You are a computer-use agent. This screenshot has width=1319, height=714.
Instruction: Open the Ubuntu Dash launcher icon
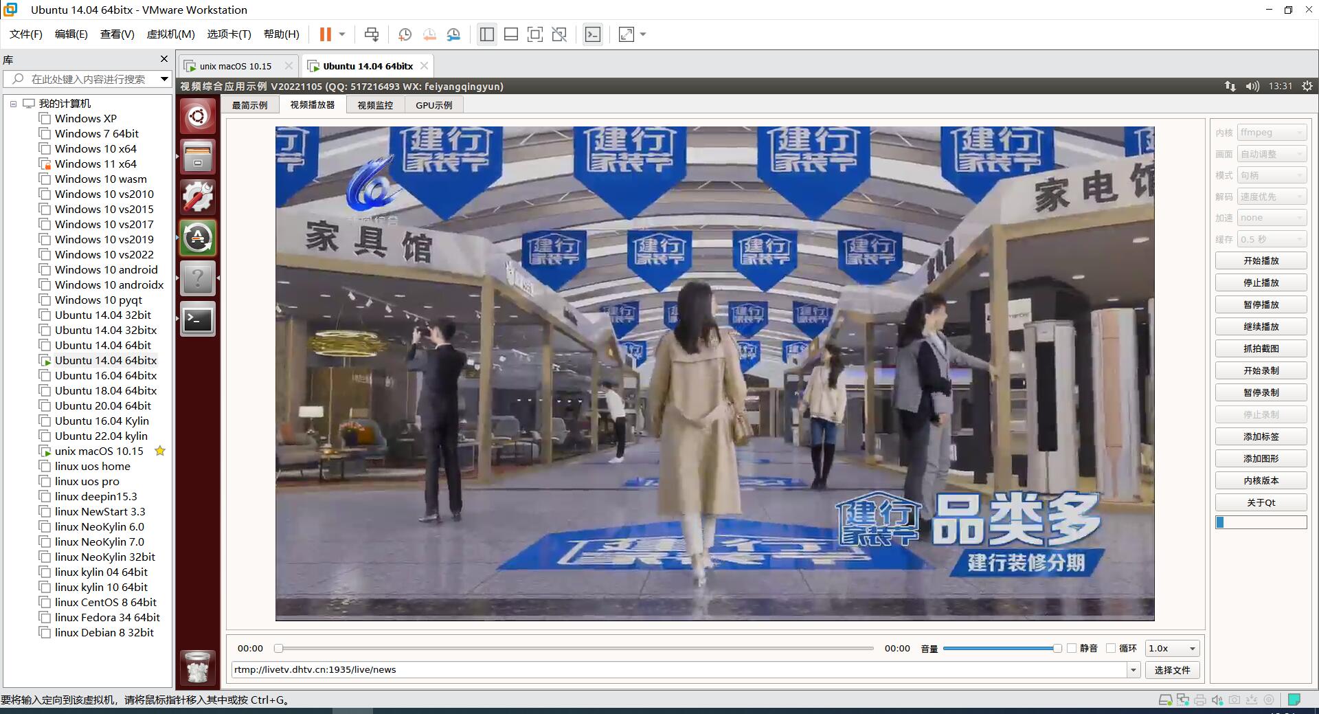[x=198, y=115]
